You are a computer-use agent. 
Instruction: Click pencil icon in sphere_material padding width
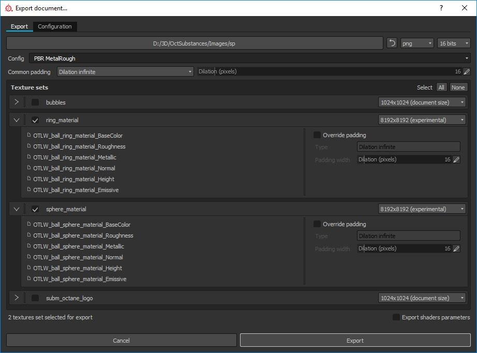tap(456, 248)
